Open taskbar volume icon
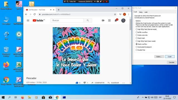 (x=152, y=97)
